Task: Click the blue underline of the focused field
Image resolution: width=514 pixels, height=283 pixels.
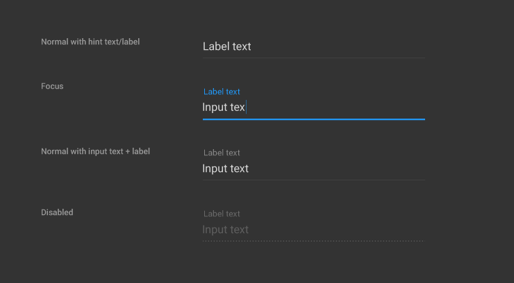Action: pos(313,119)
